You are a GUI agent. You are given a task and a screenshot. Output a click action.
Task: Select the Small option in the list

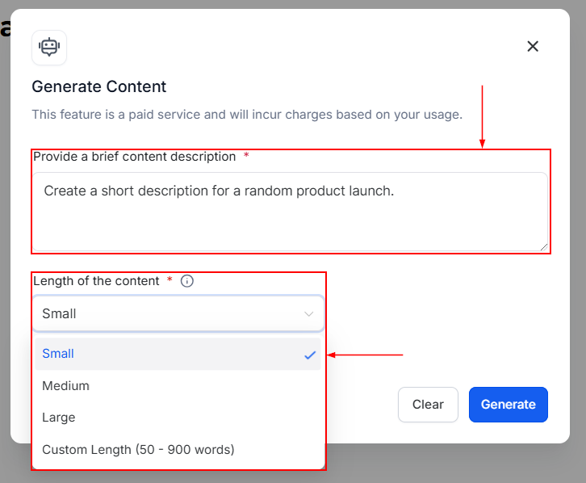point(58,354)
